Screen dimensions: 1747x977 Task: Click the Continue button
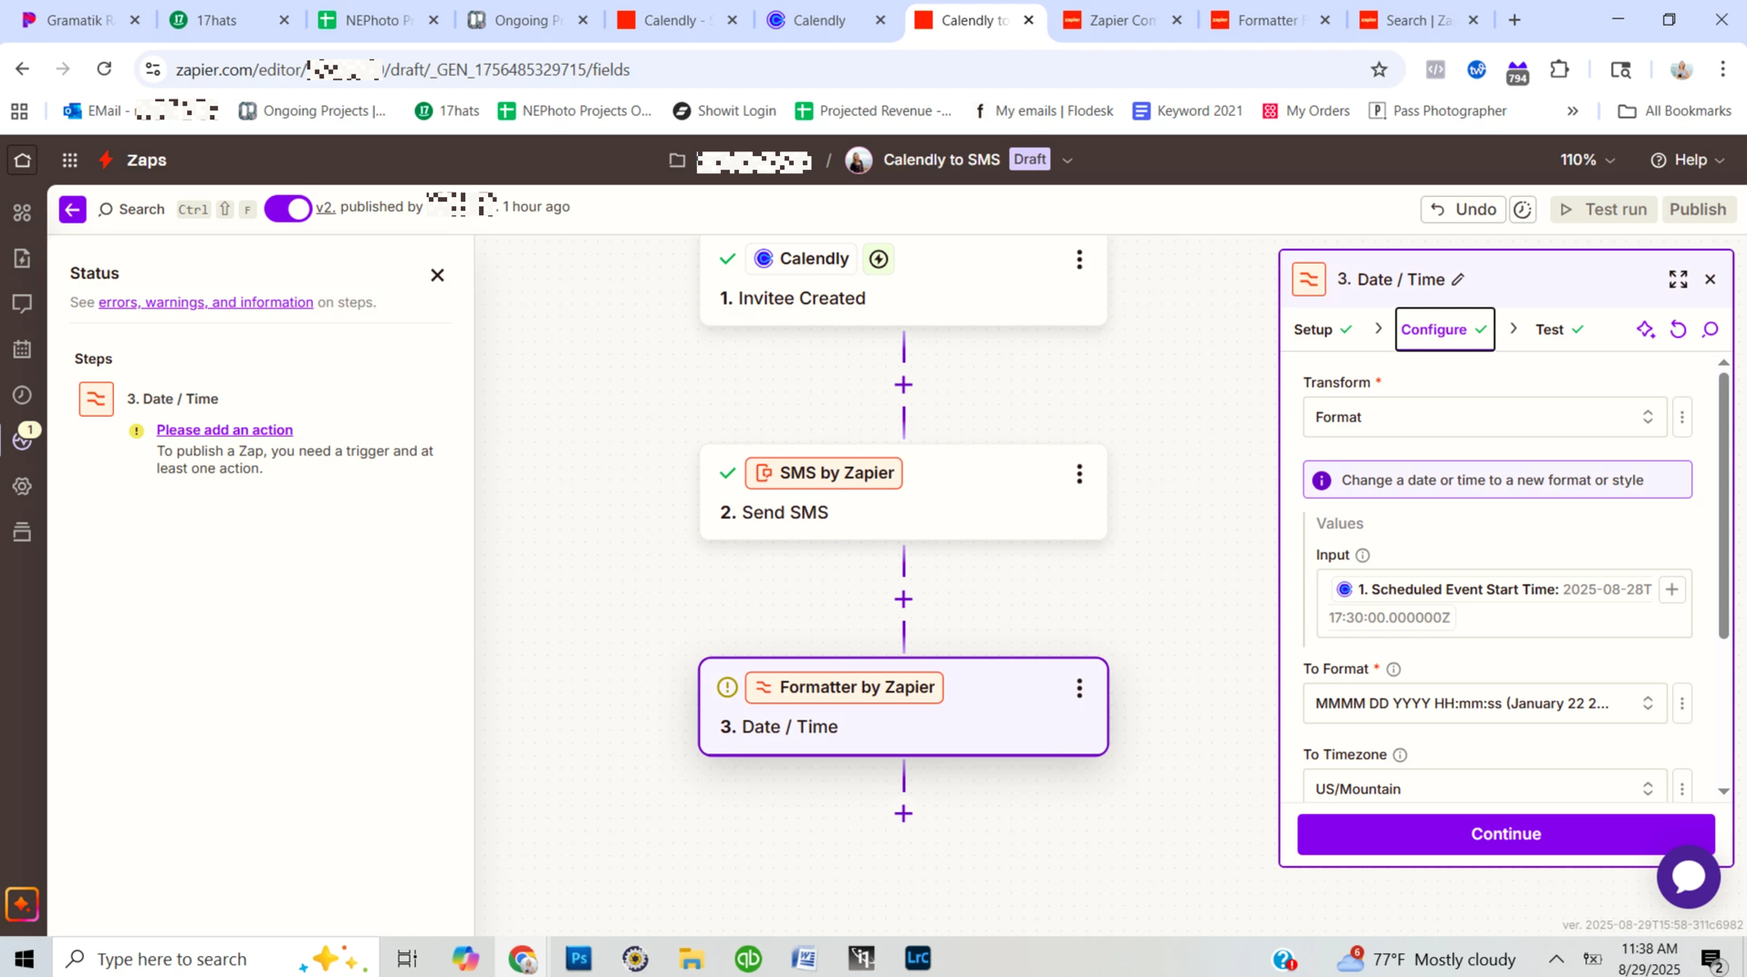coord(1505,834)
